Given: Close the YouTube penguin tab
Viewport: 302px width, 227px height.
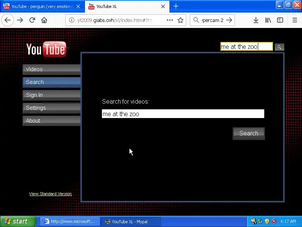Looking at the screenshot, I should point(78,6).
